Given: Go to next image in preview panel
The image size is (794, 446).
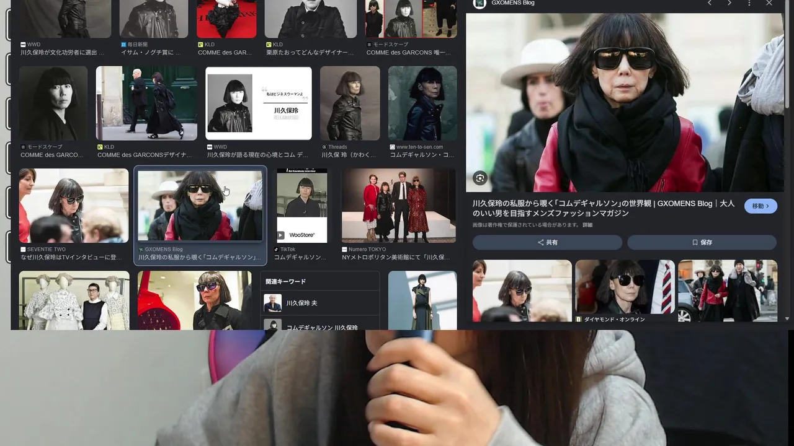Looking at the screenshot, I should 729,3.
